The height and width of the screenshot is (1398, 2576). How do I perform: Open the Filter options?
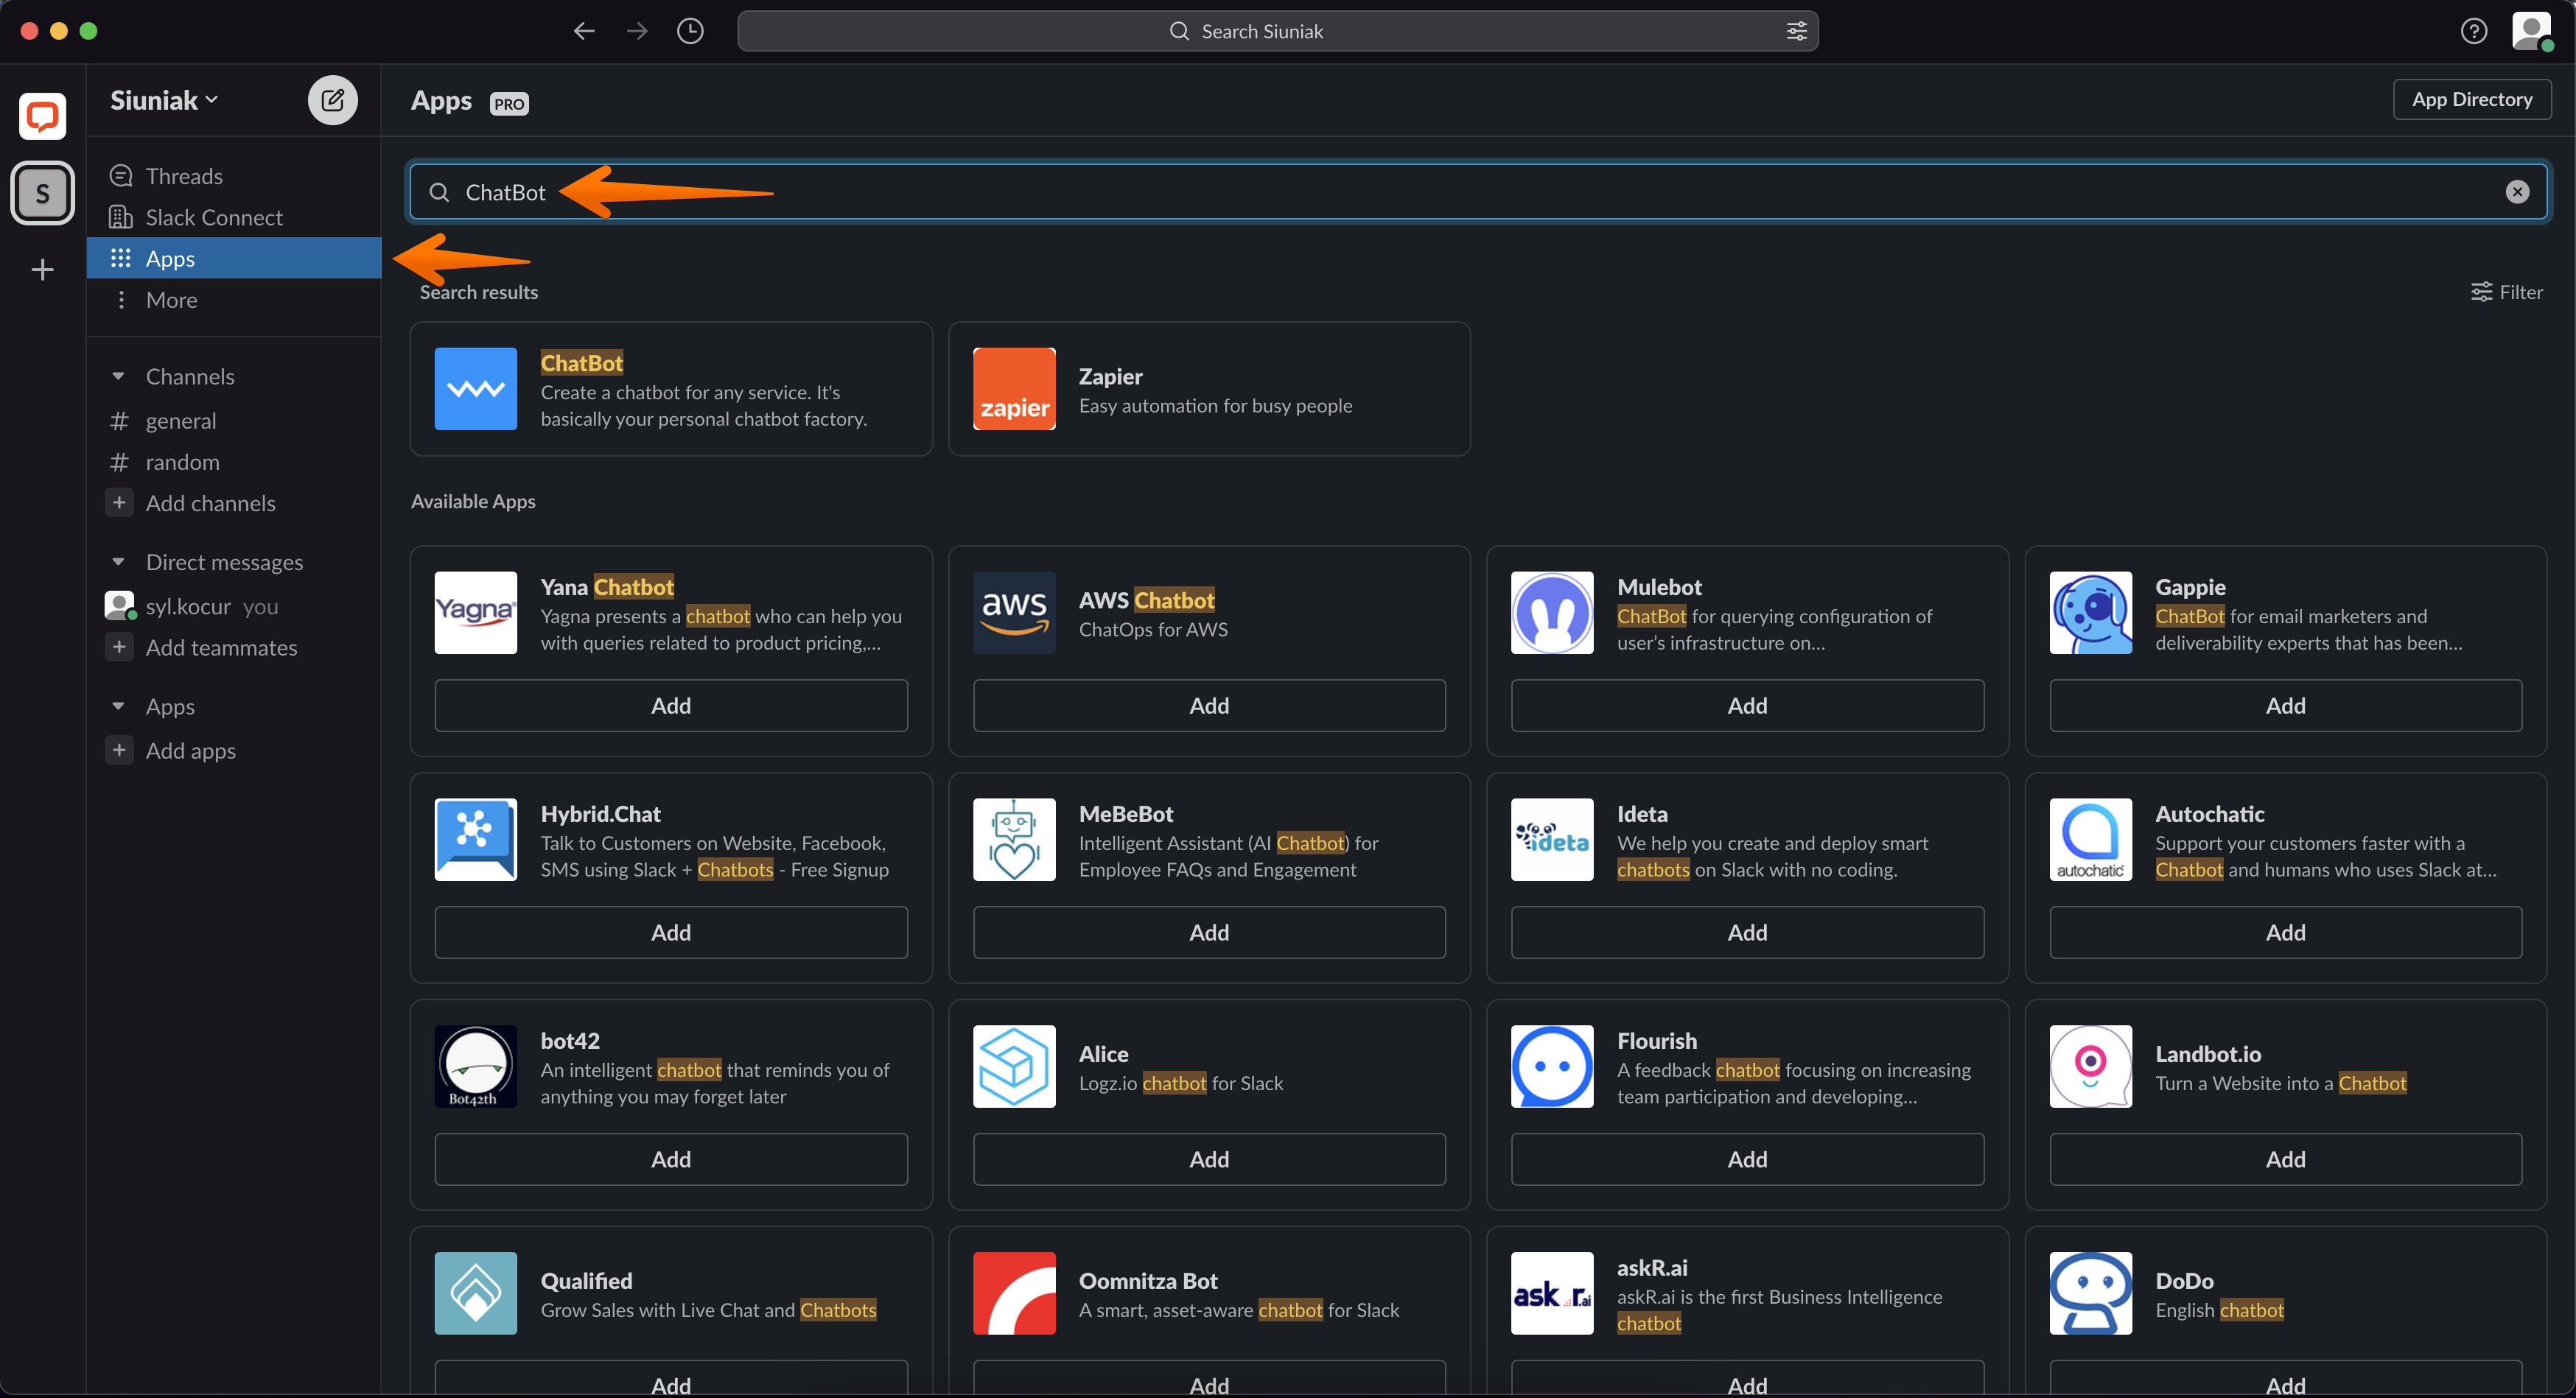(x=2506, y=292)
